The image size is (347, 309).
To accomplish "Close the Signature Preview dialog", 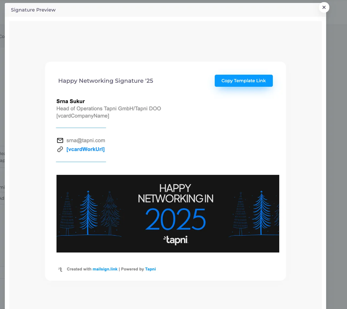I will point(324,7).
